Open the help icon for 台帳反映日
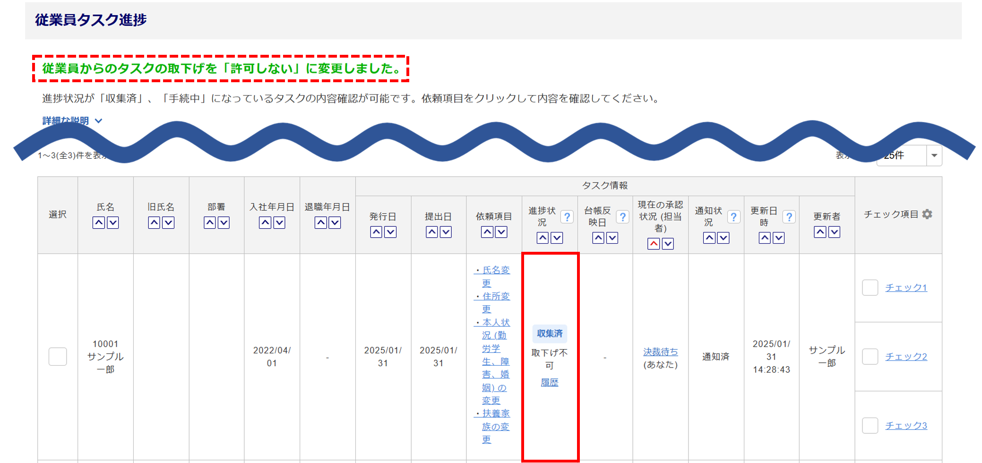 (x=622, y=217)
